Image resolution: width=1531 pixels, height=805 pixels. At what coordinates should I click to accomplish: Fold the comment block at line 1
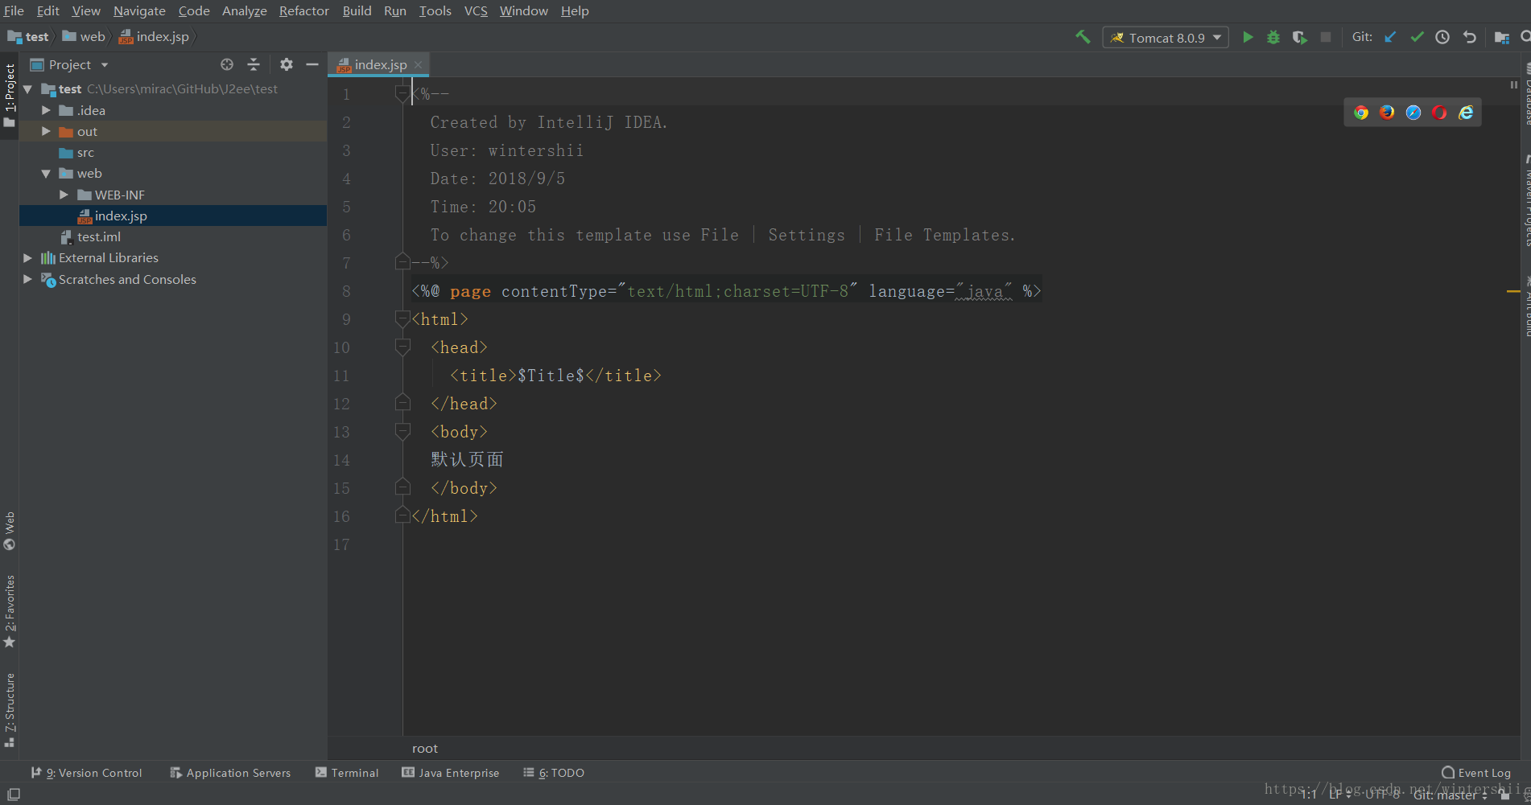click(402, 94)
